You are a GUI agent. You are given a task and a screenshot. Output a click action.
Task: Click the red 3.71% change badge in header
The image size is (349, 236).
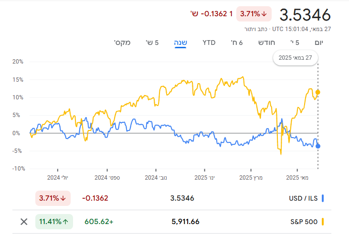(x=254, y=14)
